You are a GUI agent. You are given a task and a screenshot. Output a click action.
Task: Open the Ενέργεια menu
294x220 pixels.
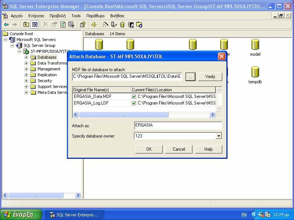point(36,16)
